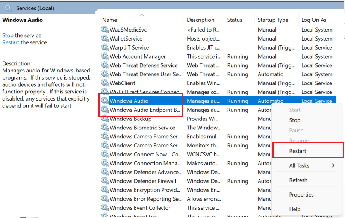Click gear icon beside Windows Event Collector
The width and height of the screenshot is (345, 218).
pyautogui.click(x=105, y=207)
